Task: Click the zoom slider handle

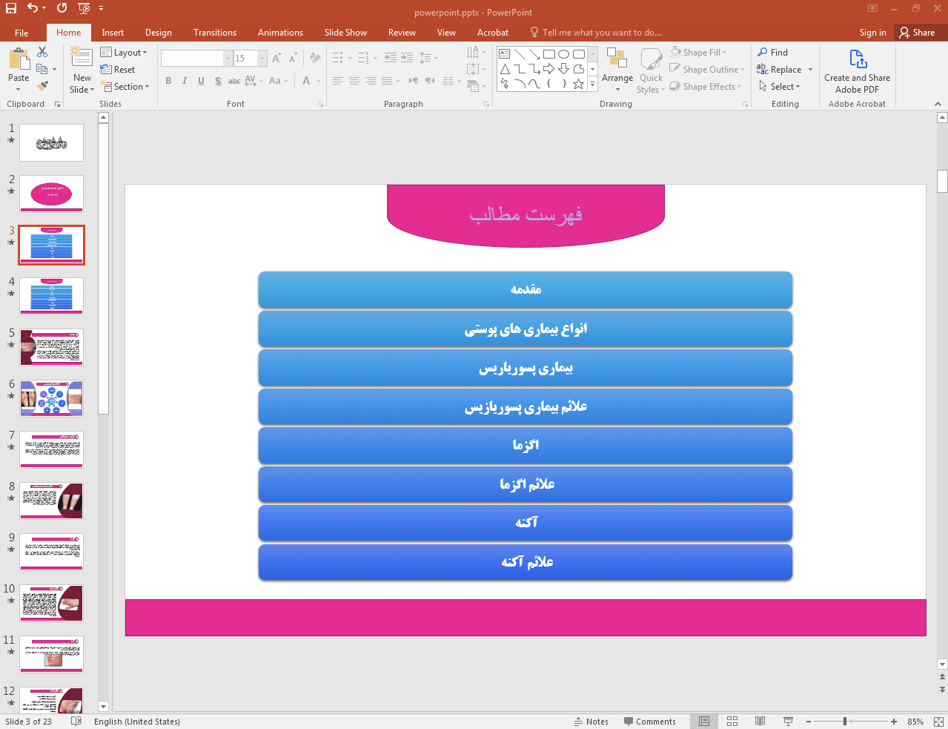Action: (x=845, y=722)
